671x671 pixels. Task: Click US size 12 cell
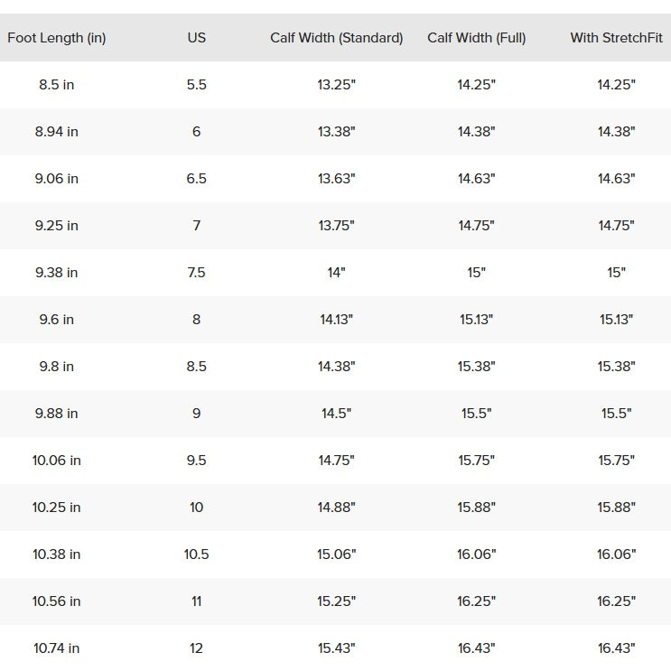pyautogui.click(x=196, y=648)
